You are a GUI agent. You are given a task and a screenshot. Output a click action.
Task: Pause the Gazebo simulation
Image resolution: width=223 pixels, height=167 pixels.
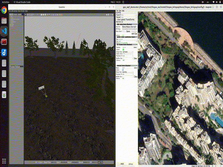(36, 162)
